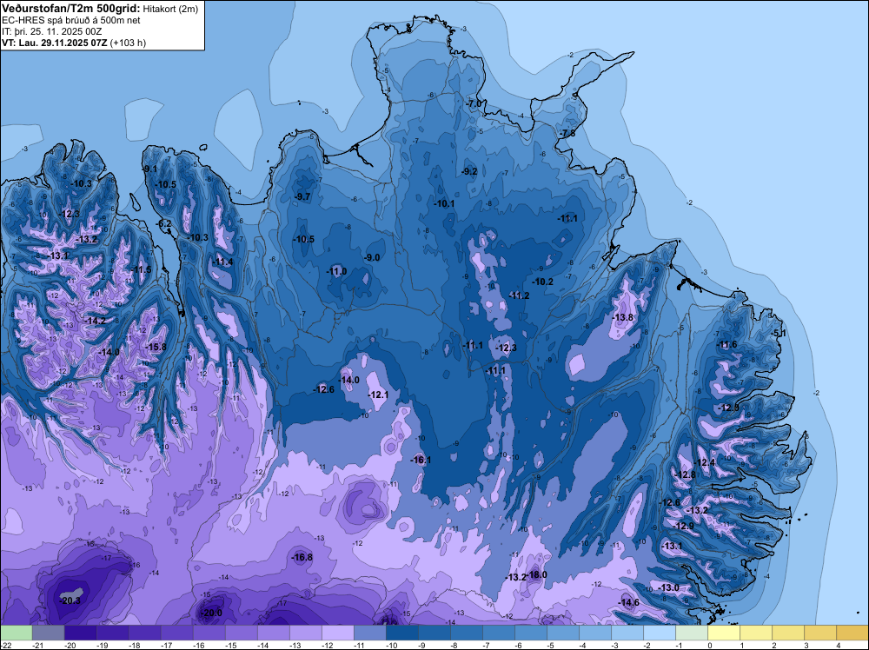Click the -11.4 temperature label
The image size is (869, 650).
click(x=222, y=262)
